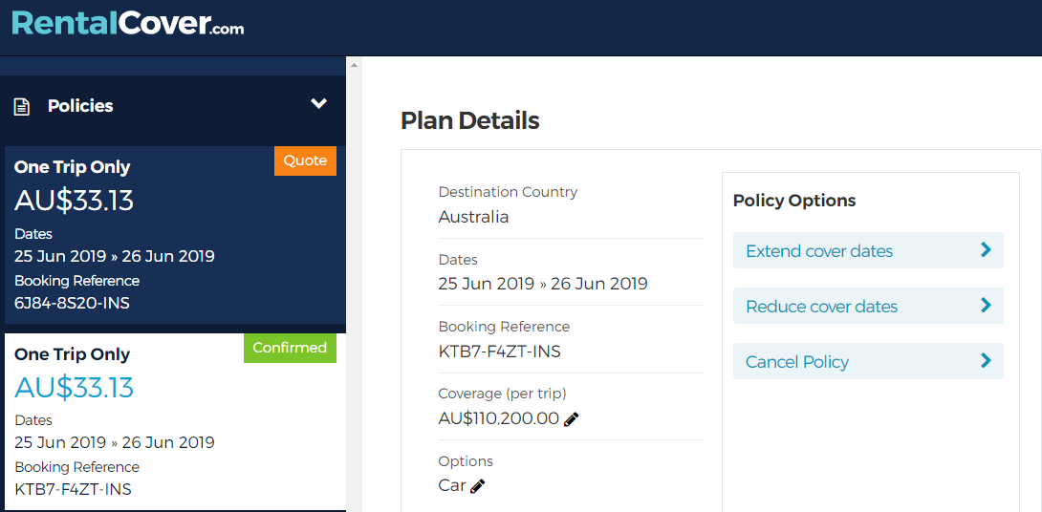The image size is (1042, 512).
Task: Click the AU$110,200.00 coverage value
Action: [x=498, y=419]
